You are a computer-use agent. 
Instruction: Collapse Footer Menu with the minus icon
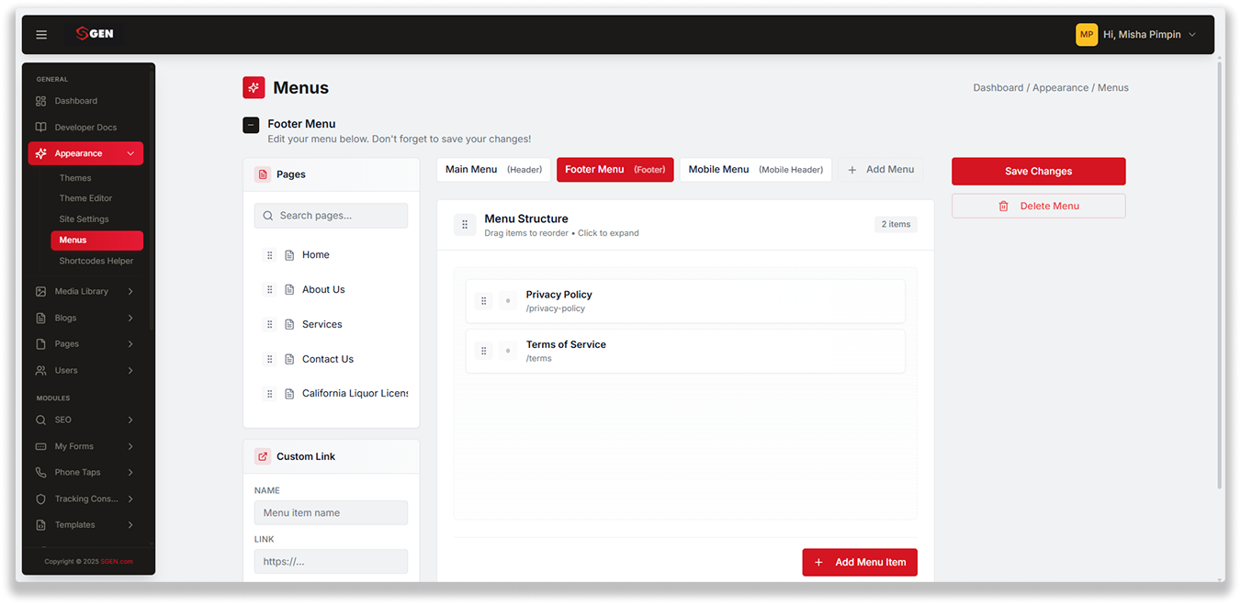[x=251, y=125]
